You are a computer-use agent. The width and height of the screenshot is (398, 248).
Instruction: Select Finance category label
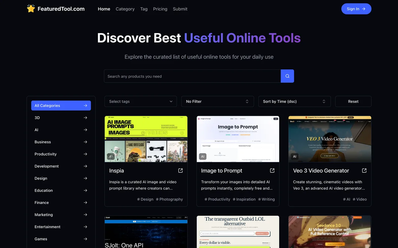[x=42, y=202]
